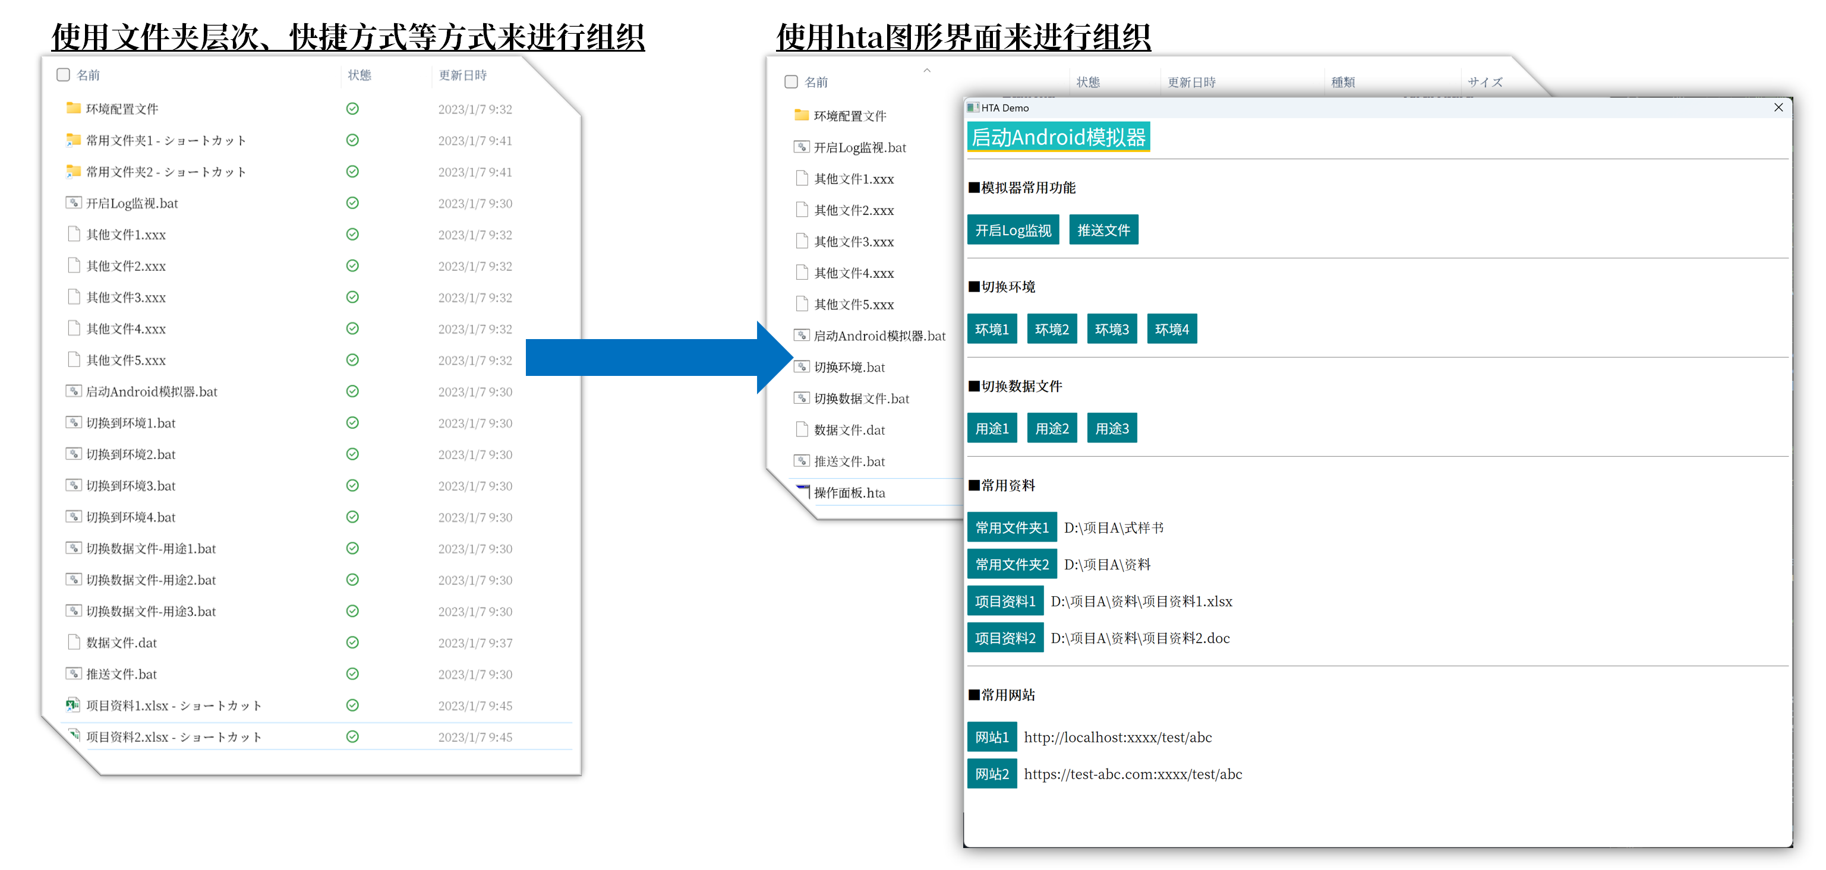Viewport: 1826px width, 870px height.
Task: Click 常用文件夹1 shortcut folder icon
Action: point(73,140)
